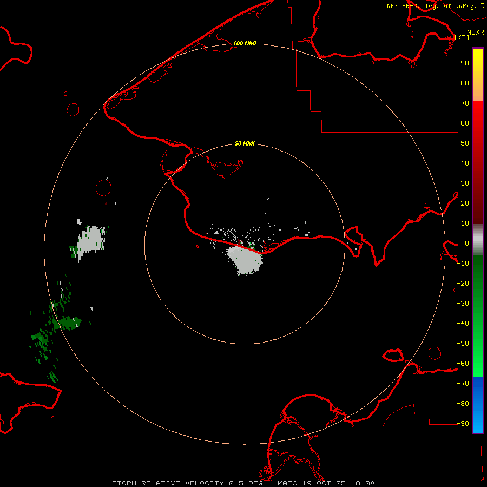This screenshot has height=487, width=487.
Task: Click the -80 value on the velocity scale
Action: (463, 404)
